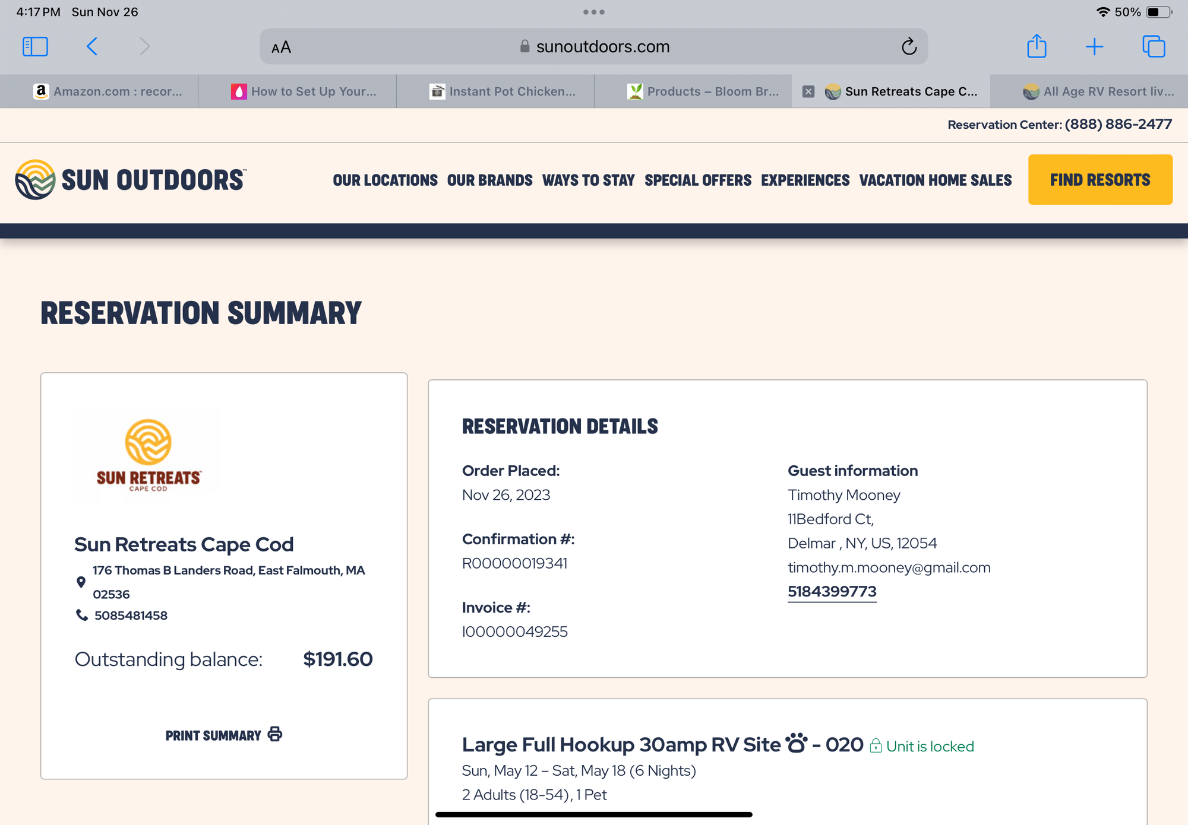Open the Ways To Stay menu
The image size is (1188, 825).
(588, 180)
